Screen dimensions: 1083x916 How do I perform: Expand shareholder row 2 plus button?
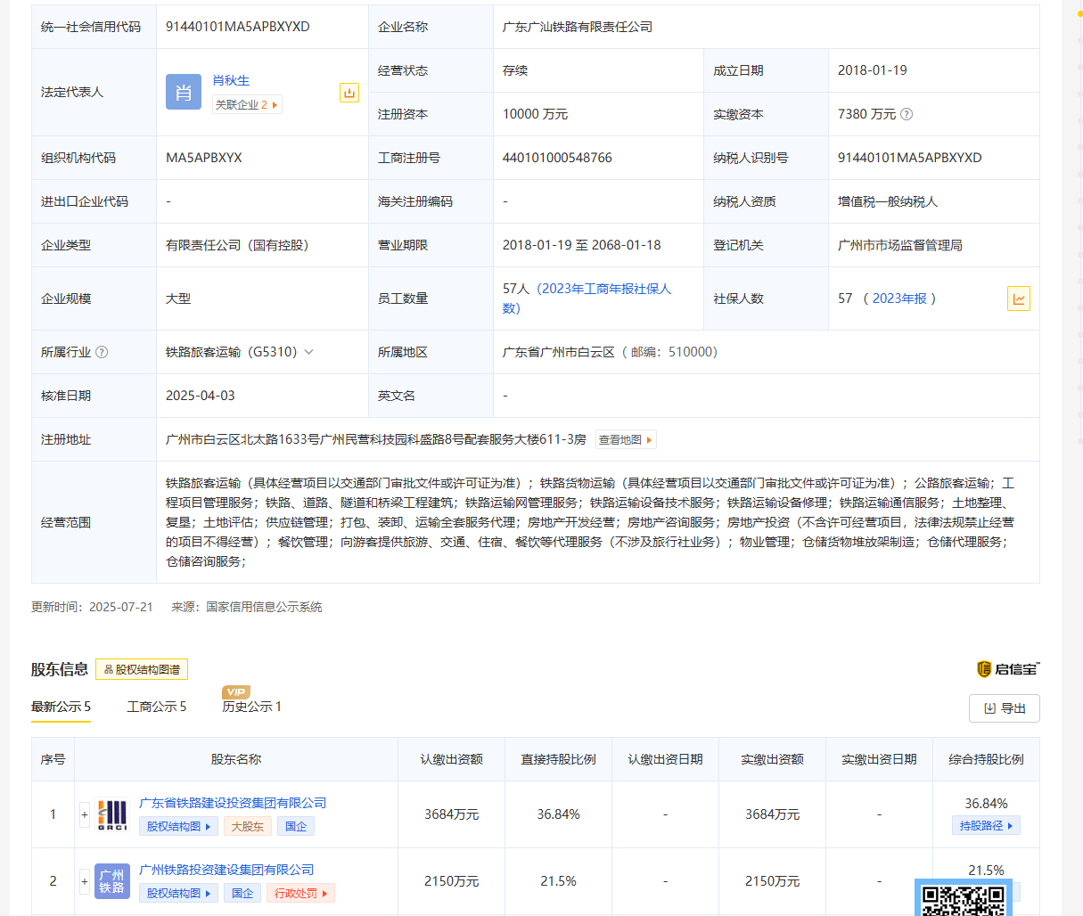[x=85, y=881]
